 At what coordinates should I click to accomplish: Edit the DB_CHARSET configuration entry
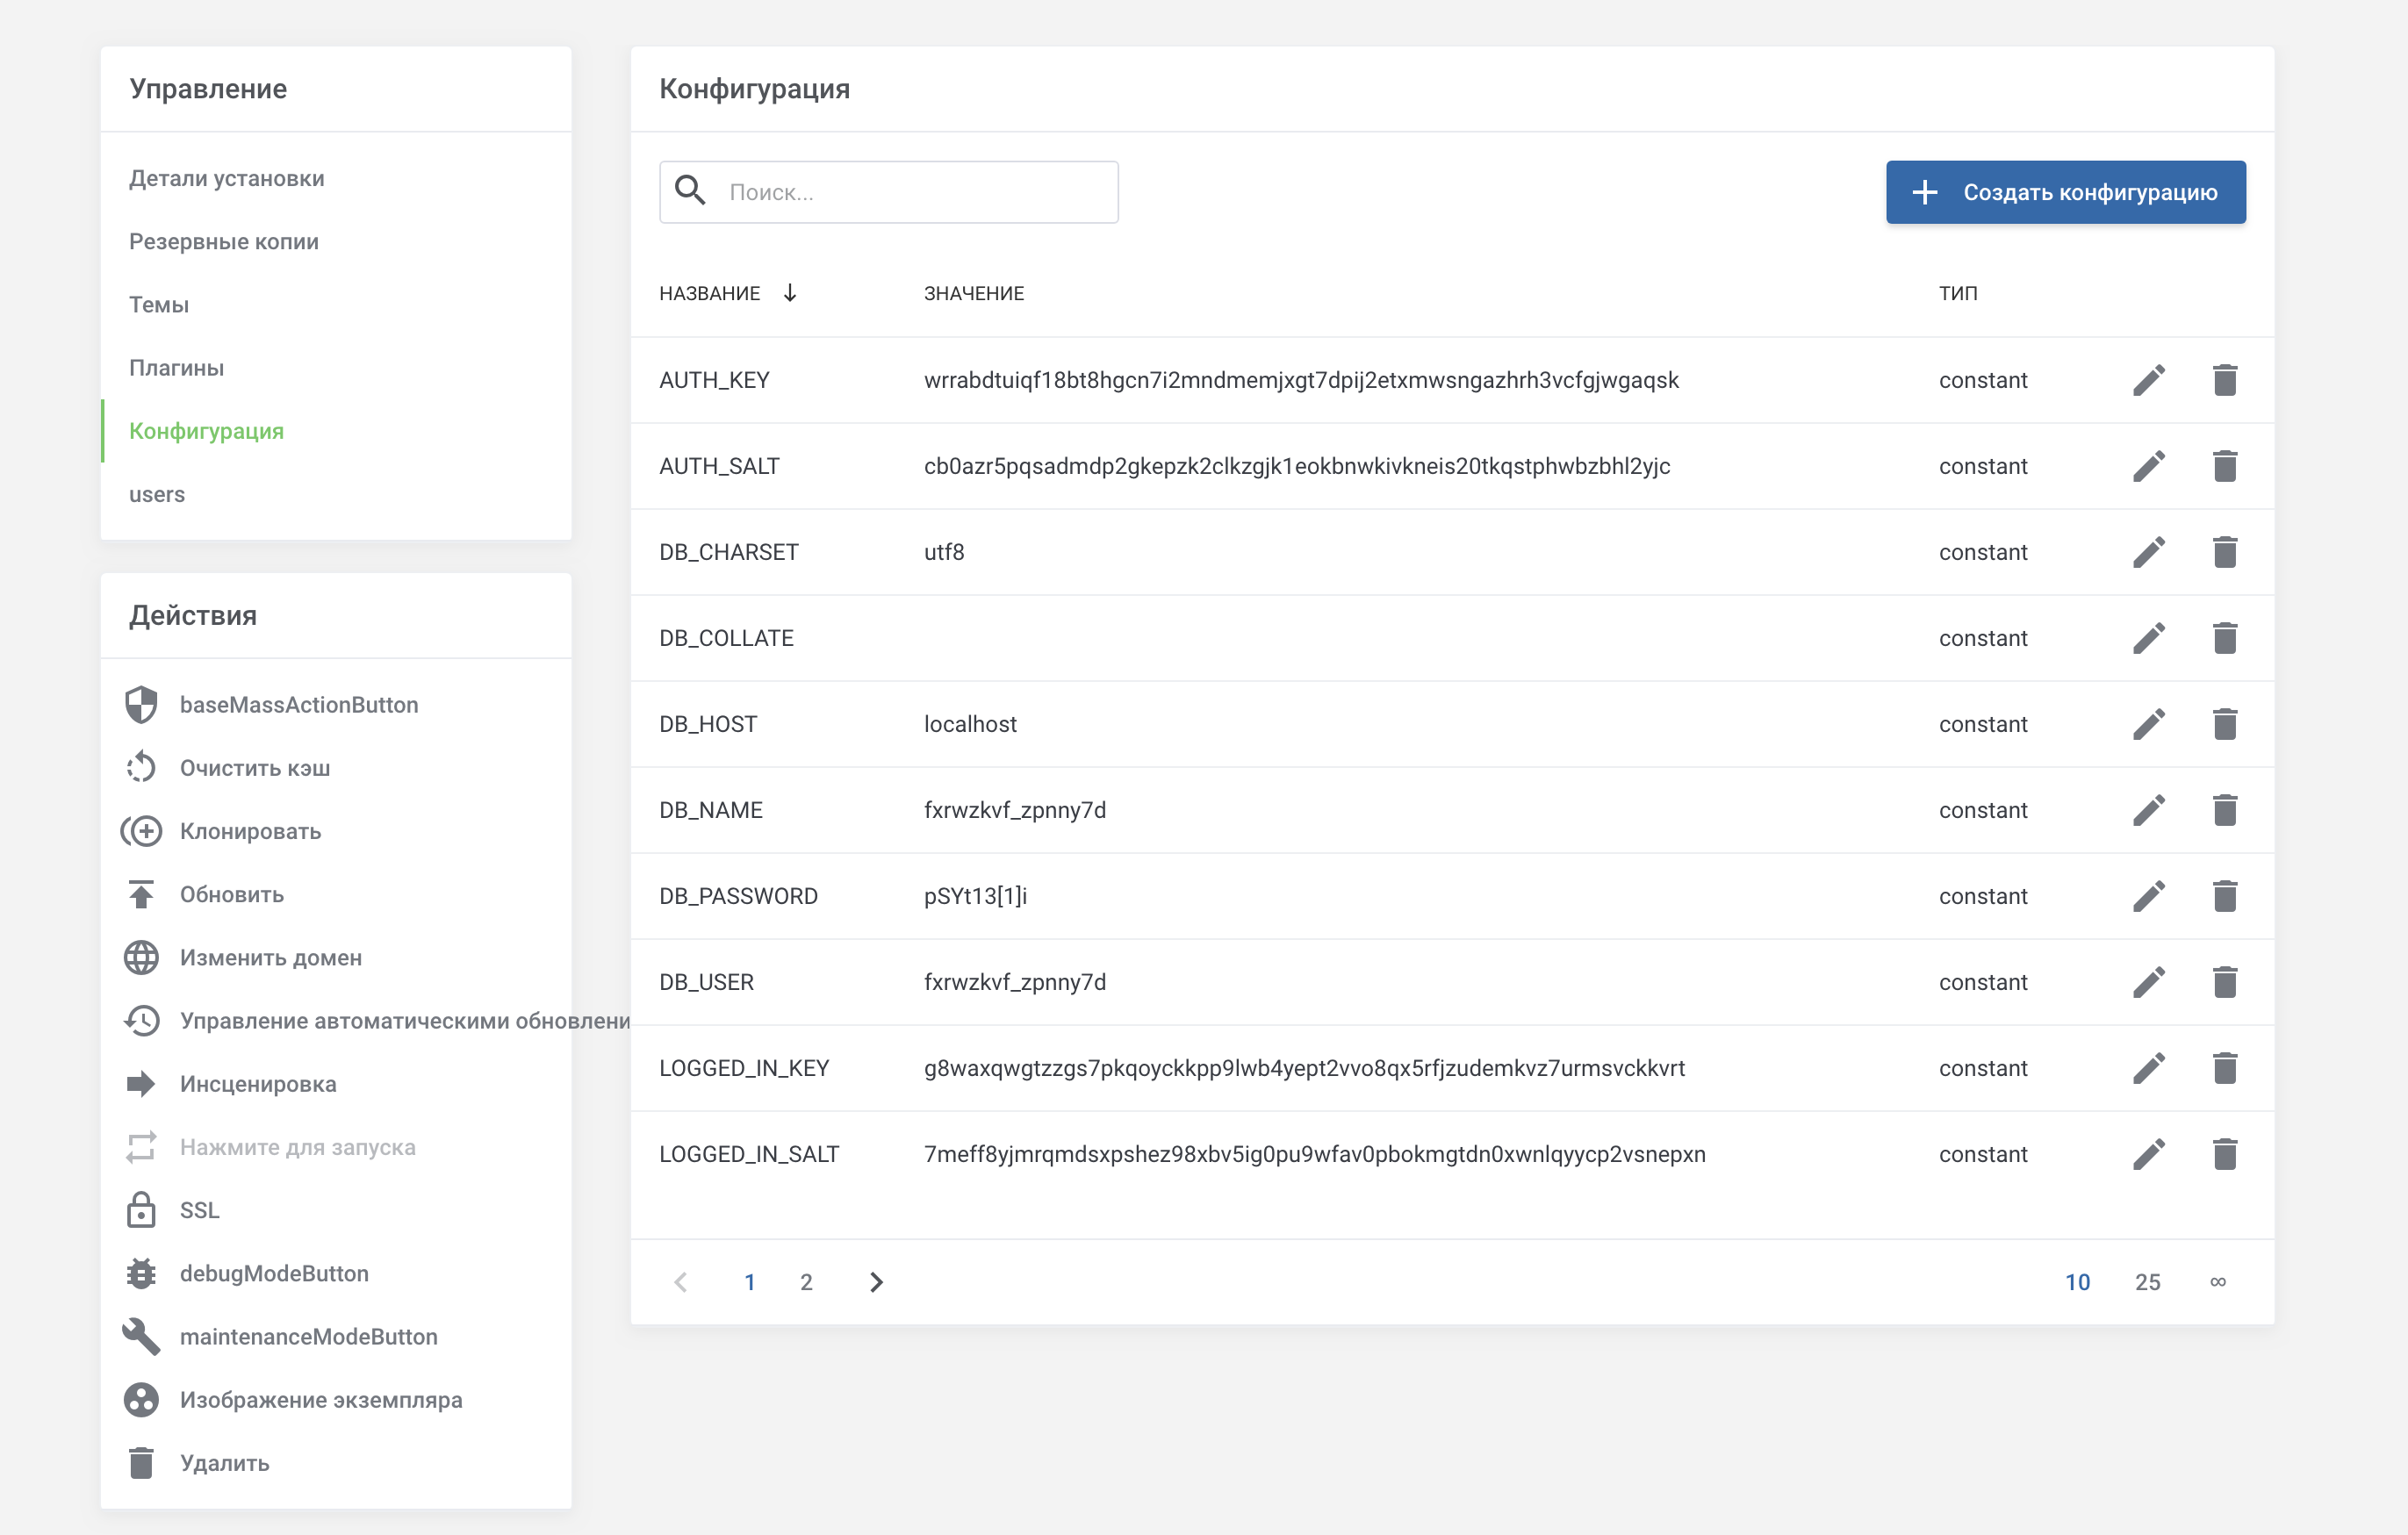point(2148,552)
